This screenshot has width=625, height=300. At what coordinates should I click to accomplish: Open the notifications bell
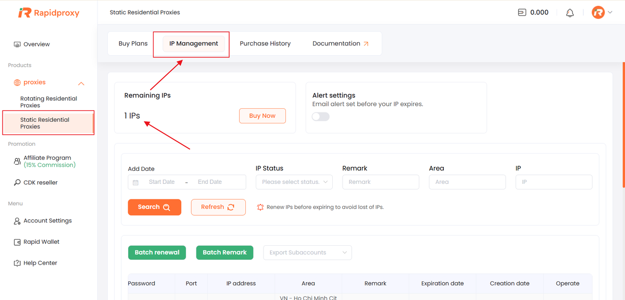pos(570,12)
